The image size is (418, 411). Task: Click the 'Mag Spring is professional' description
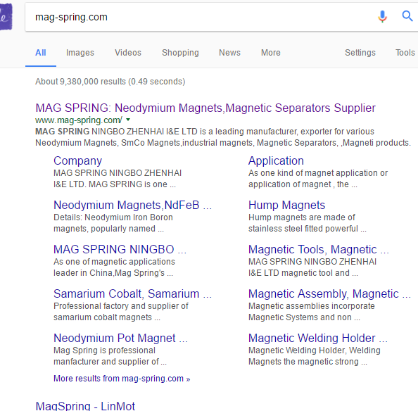[x=110, y=356]
